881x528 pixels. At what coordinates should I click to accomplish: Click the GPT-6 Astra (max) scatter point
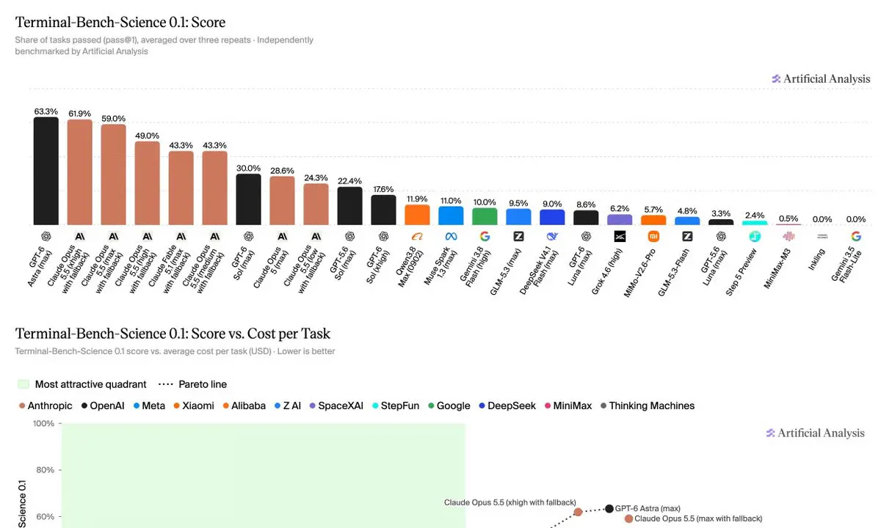[609, 509]
